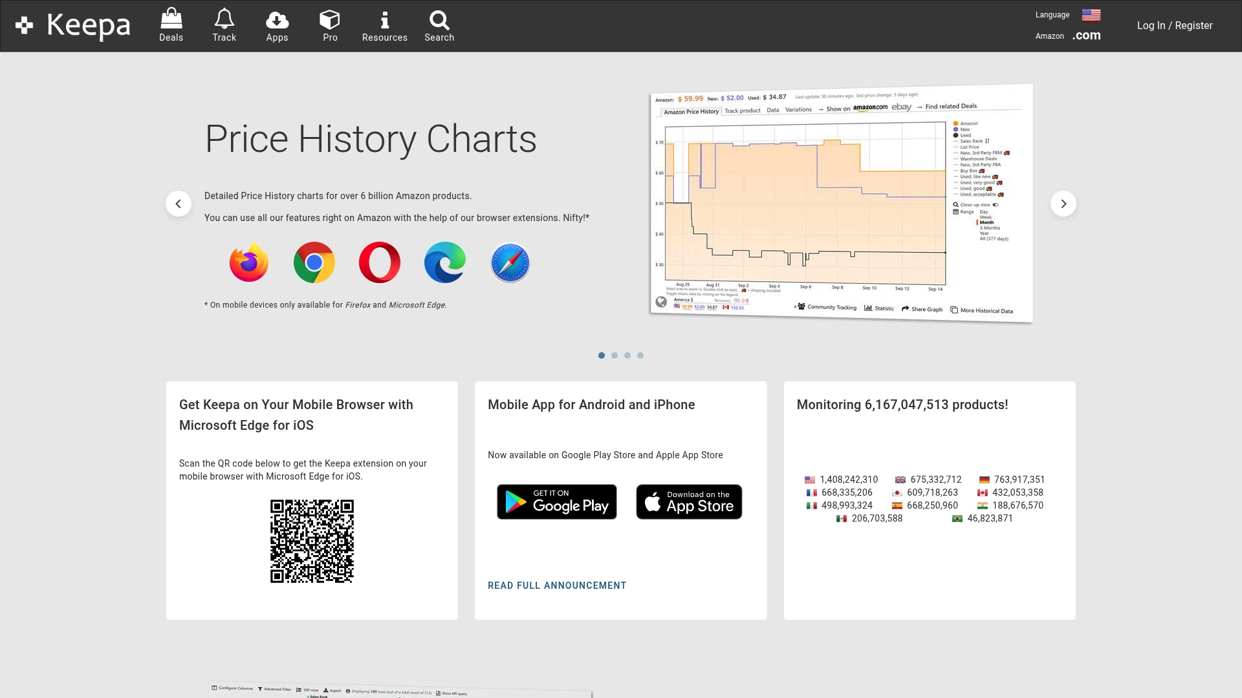The image size is (1242, 698).
Task: Go back a slide using the left arrow
Action: click(179, 204)
